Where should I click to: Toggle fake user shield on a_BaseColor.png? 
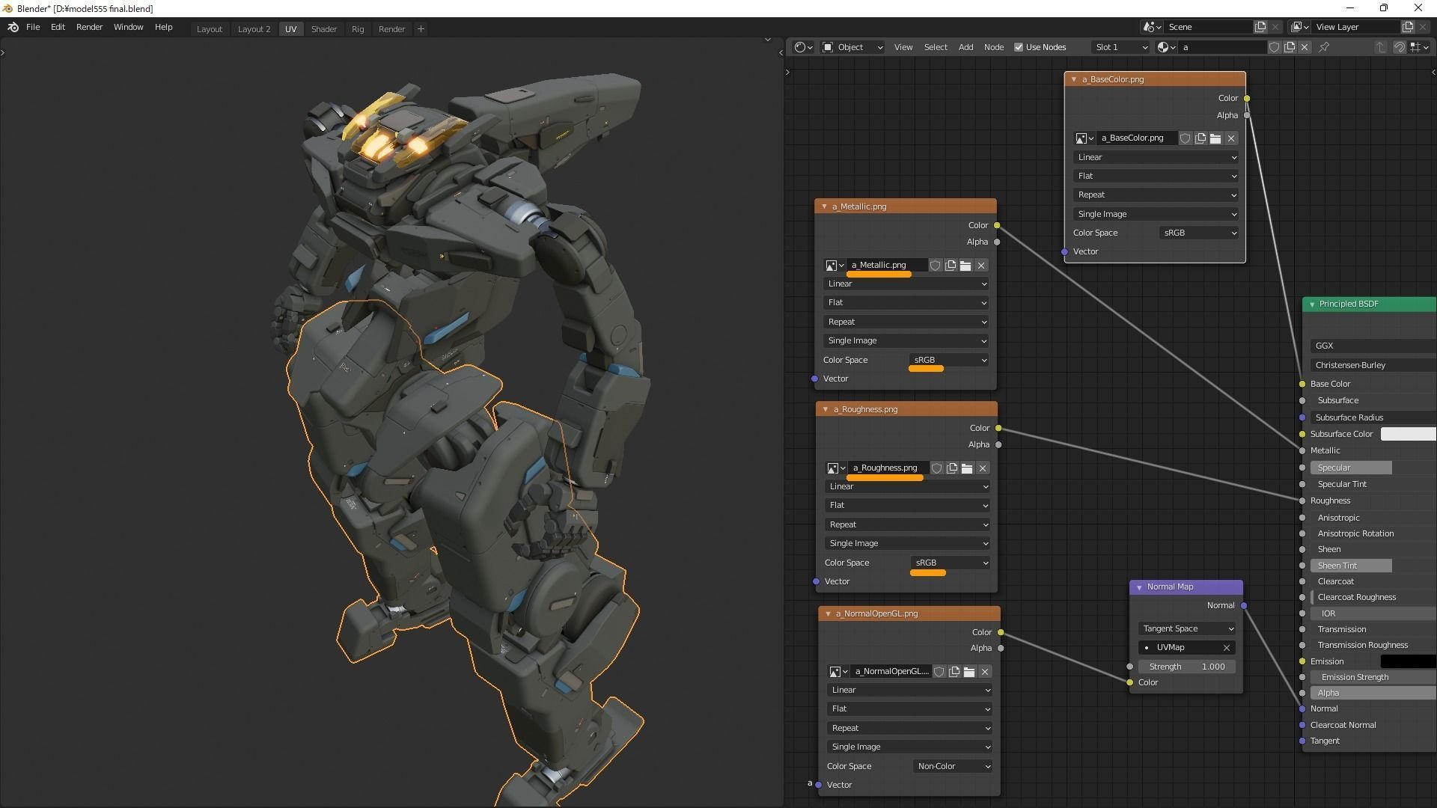tap(1185, 138)
